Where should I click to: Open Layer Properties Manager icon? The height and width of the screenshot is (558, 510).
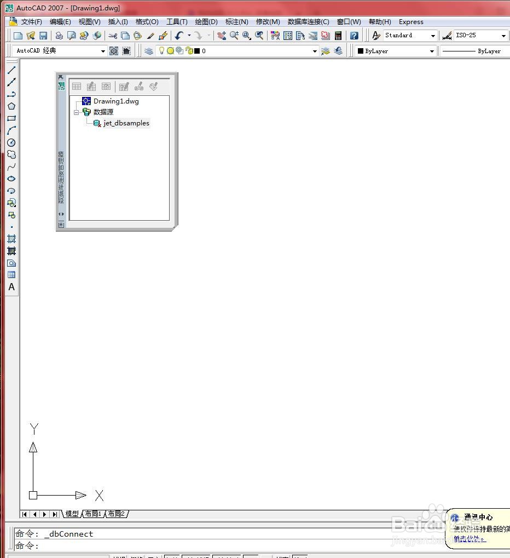click(x=149, y=51)
